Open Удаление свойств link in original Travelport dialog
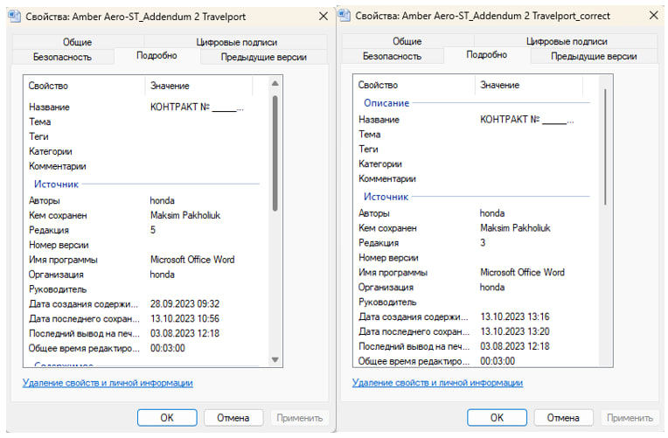Image resolution: width=668 pixels, height=438 pixels. 107,383
